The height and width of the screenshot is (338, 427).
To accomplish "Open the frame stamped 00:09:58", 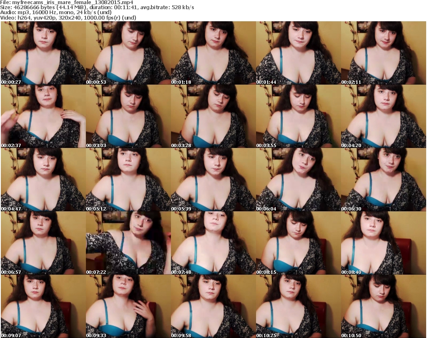I will [213, 306].
